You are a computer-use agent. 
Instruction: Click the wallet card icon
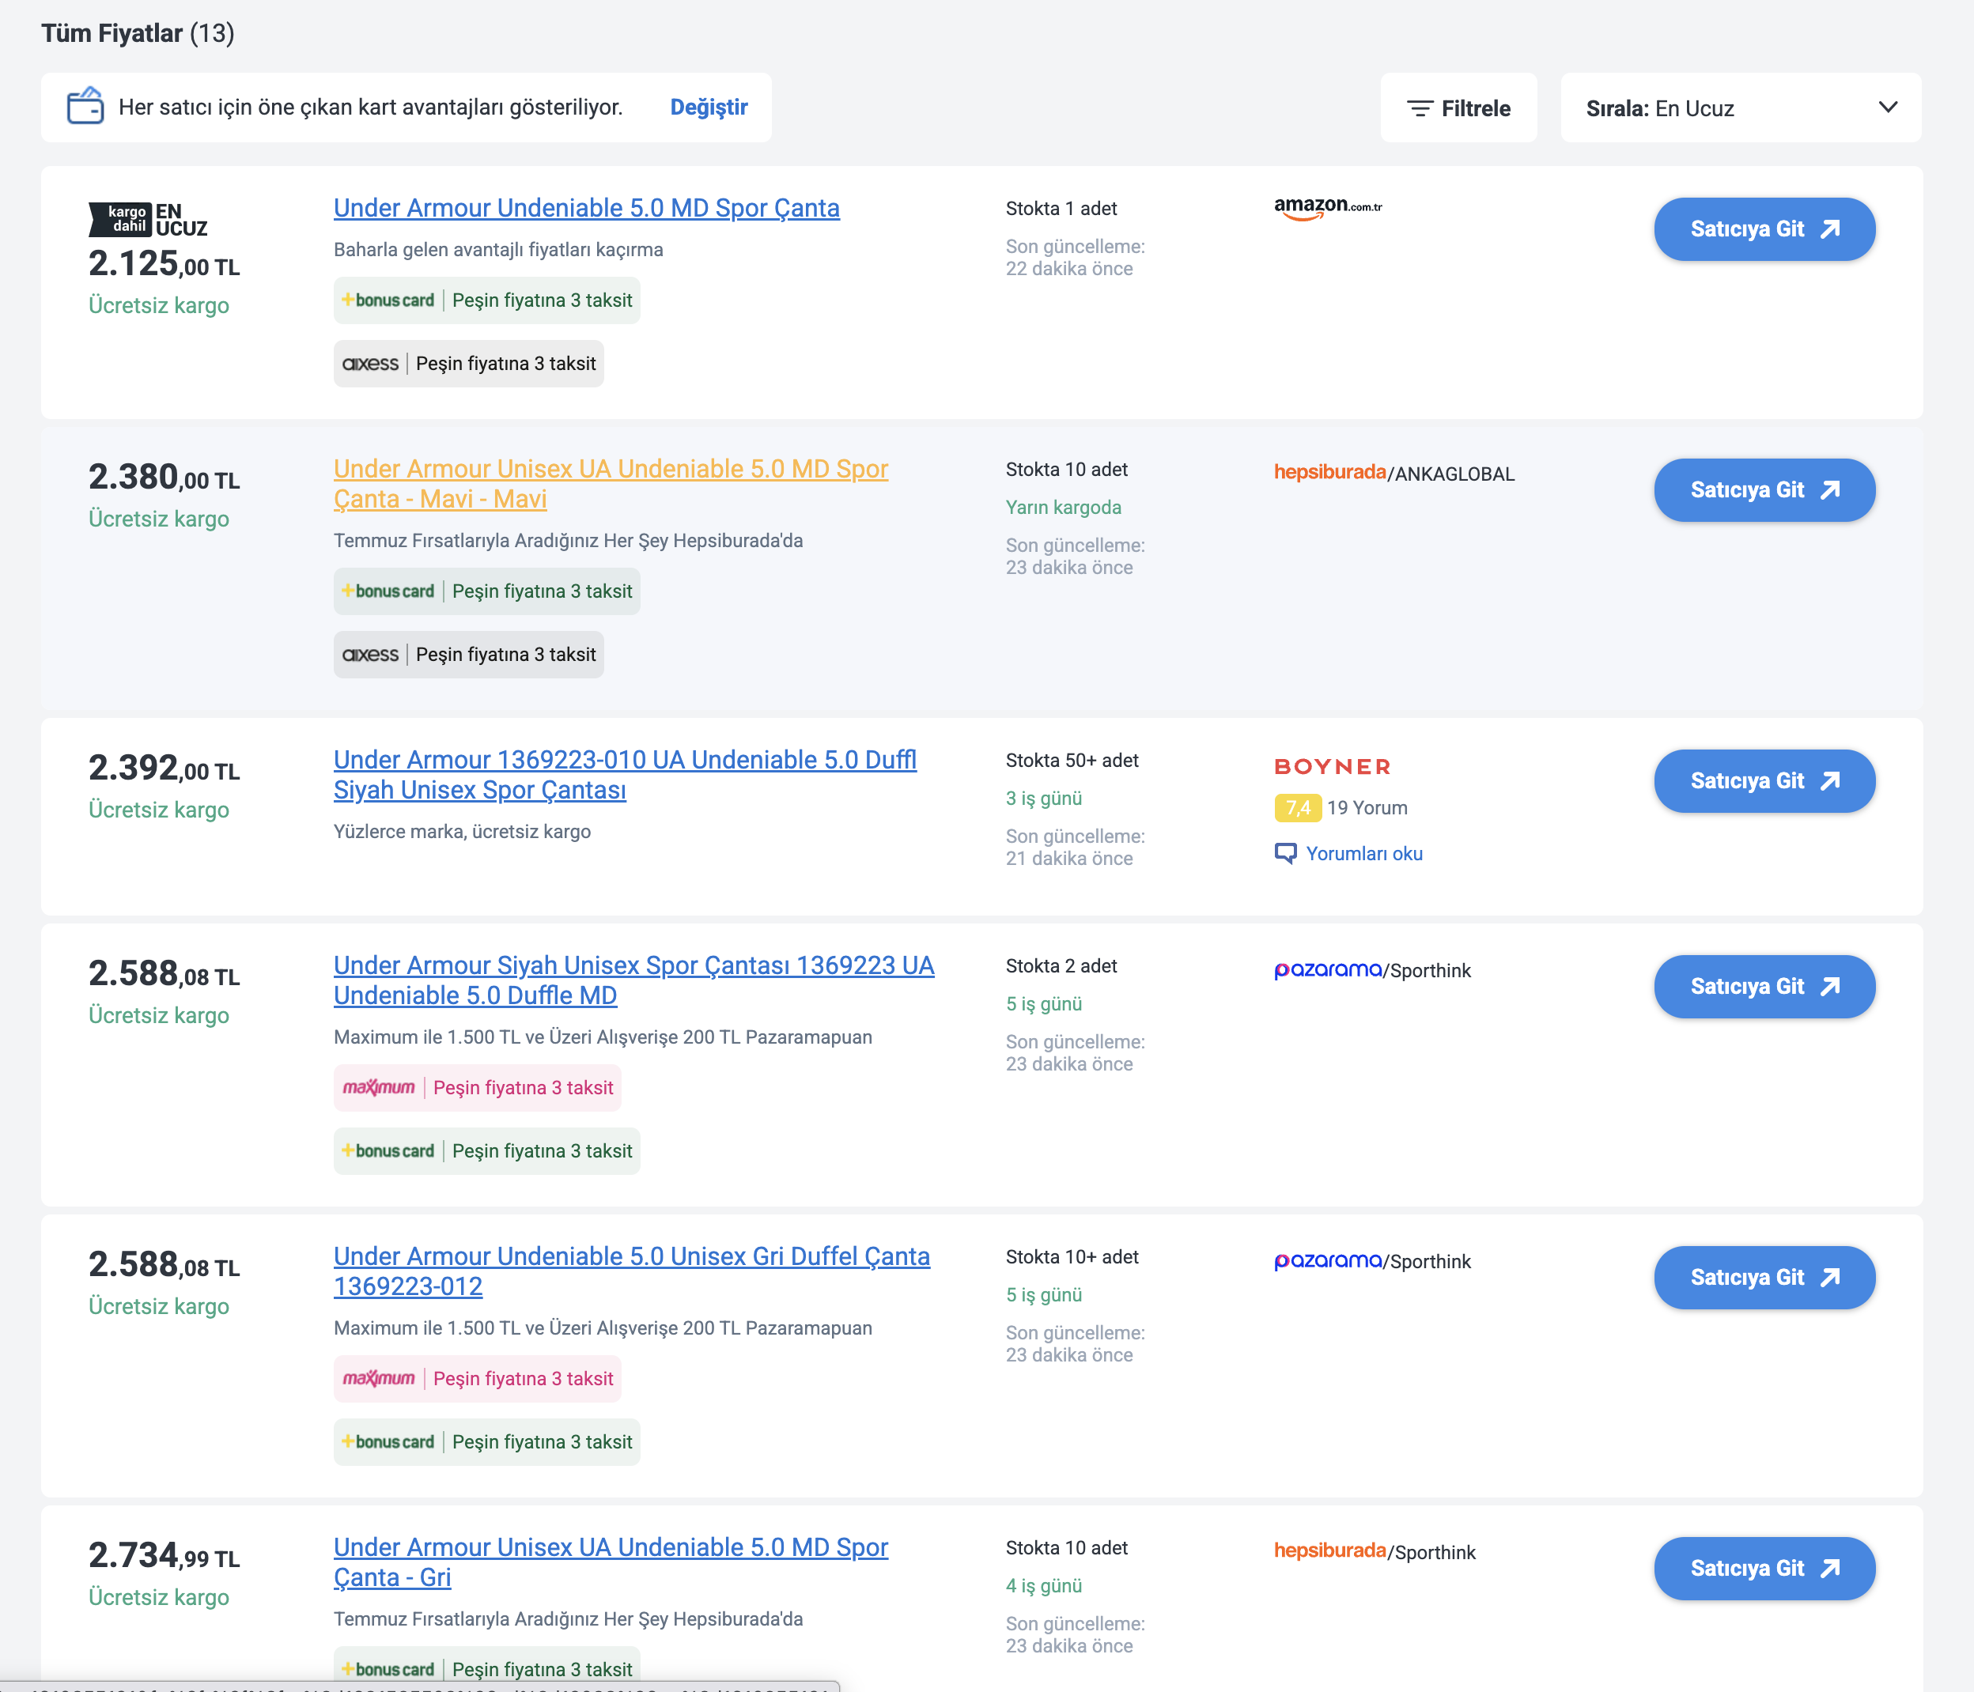coord(85,106)
